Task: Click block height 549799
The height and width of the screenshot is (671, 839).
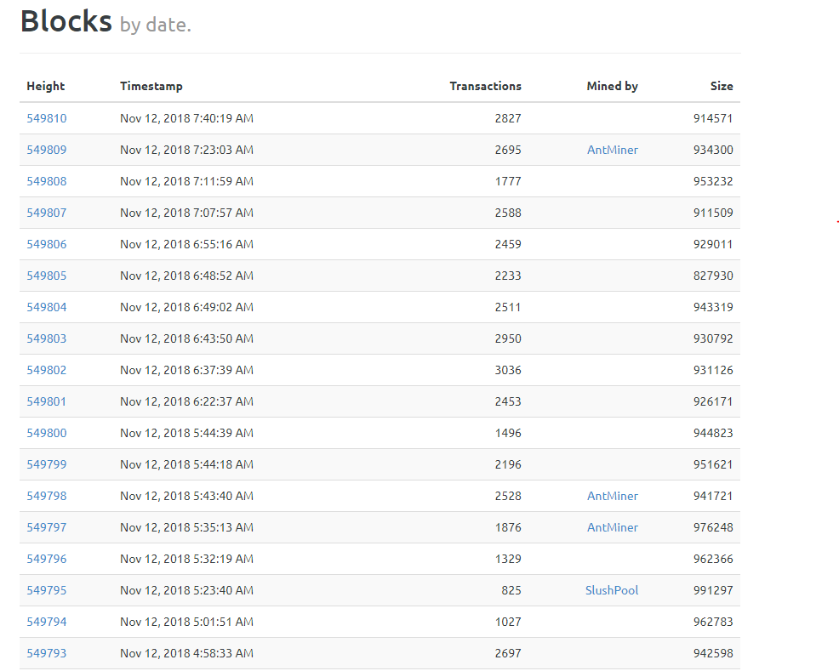Action: pos(46,464)
